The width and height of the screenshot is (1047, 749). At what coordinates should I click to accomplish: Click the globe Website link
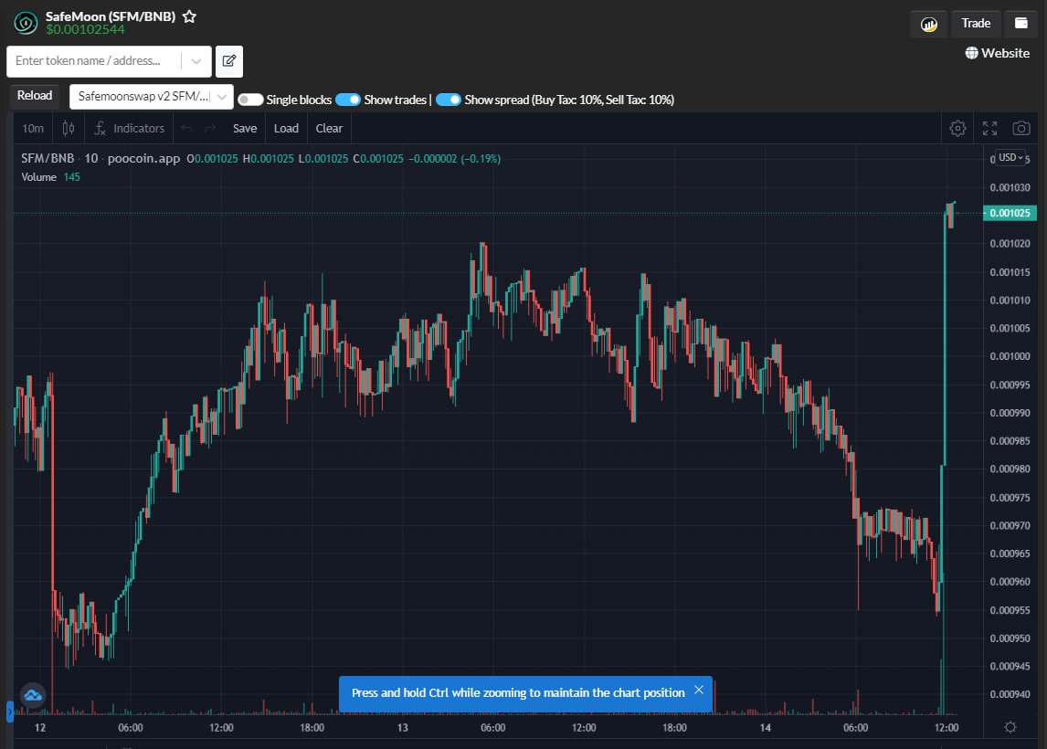point(997,53)
